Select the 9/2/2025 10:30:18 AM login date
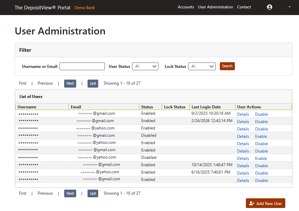The image size is (299, 211). click(211, 113)
